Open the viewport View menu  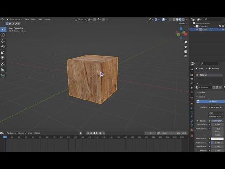[x=27, y=19]
